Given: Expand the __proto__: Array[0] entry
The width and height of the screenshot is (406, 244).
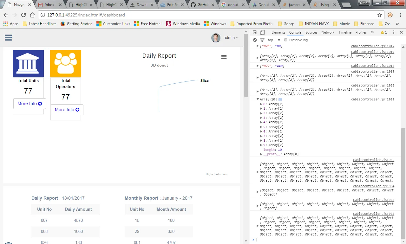Looking at the screenshot, I should (x=261, y=154).
